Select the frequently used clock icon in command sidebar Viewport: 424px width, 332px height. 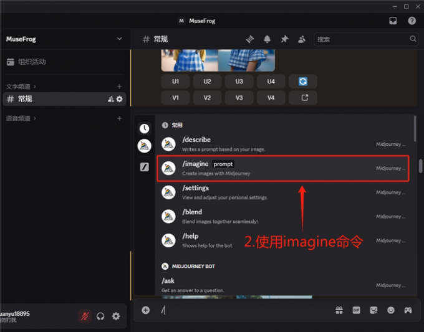point(145,128)
